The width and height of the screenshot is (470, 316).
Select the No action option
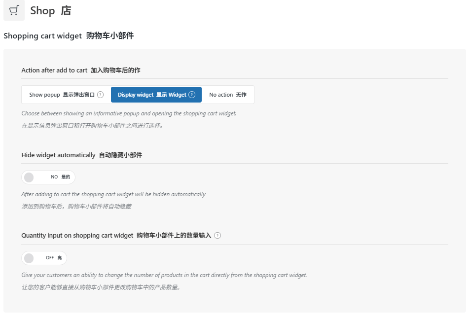click(228, 95)
